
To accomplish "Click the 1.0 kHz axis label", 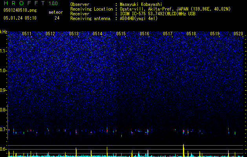I will point(3,71).
